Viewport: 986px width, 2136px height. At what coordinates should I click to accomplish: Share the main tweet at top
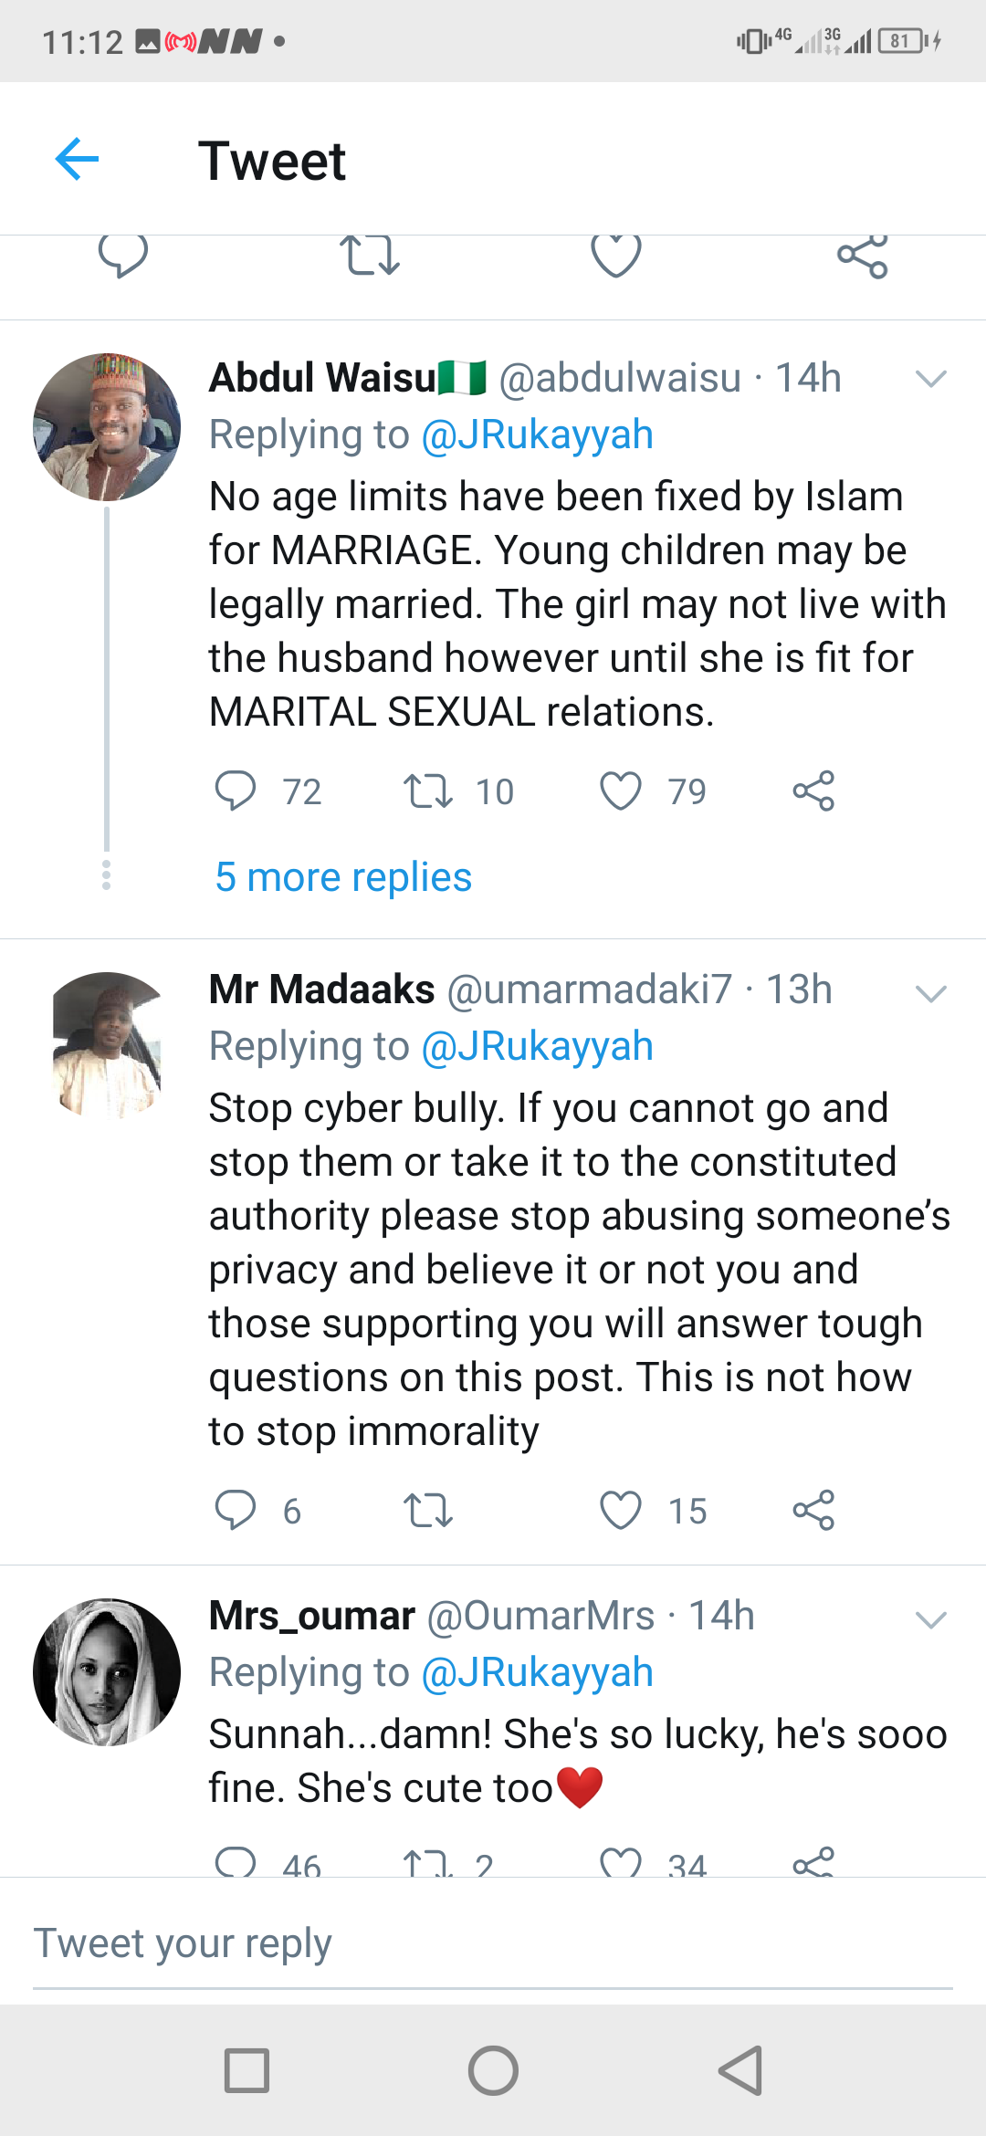pyautogui.click(x=862, y=256)
